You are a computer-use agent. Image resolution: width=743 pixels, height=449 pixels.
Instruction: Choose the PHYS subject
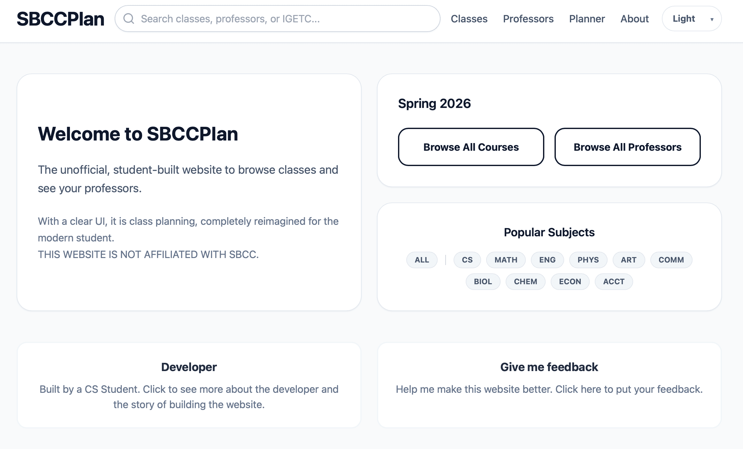click(588, 260)
